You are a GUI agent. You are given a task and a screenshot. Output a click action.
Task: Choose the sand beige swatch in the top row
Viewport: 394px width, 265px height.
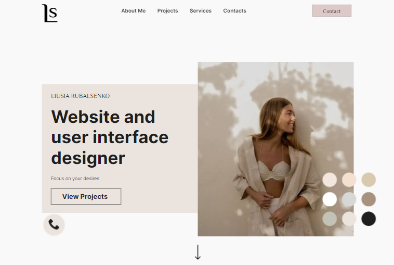369,180
